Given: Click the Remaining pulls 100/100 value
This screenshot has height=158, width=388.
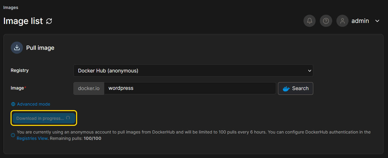Looking at the screenshot, I should [92, 138].
